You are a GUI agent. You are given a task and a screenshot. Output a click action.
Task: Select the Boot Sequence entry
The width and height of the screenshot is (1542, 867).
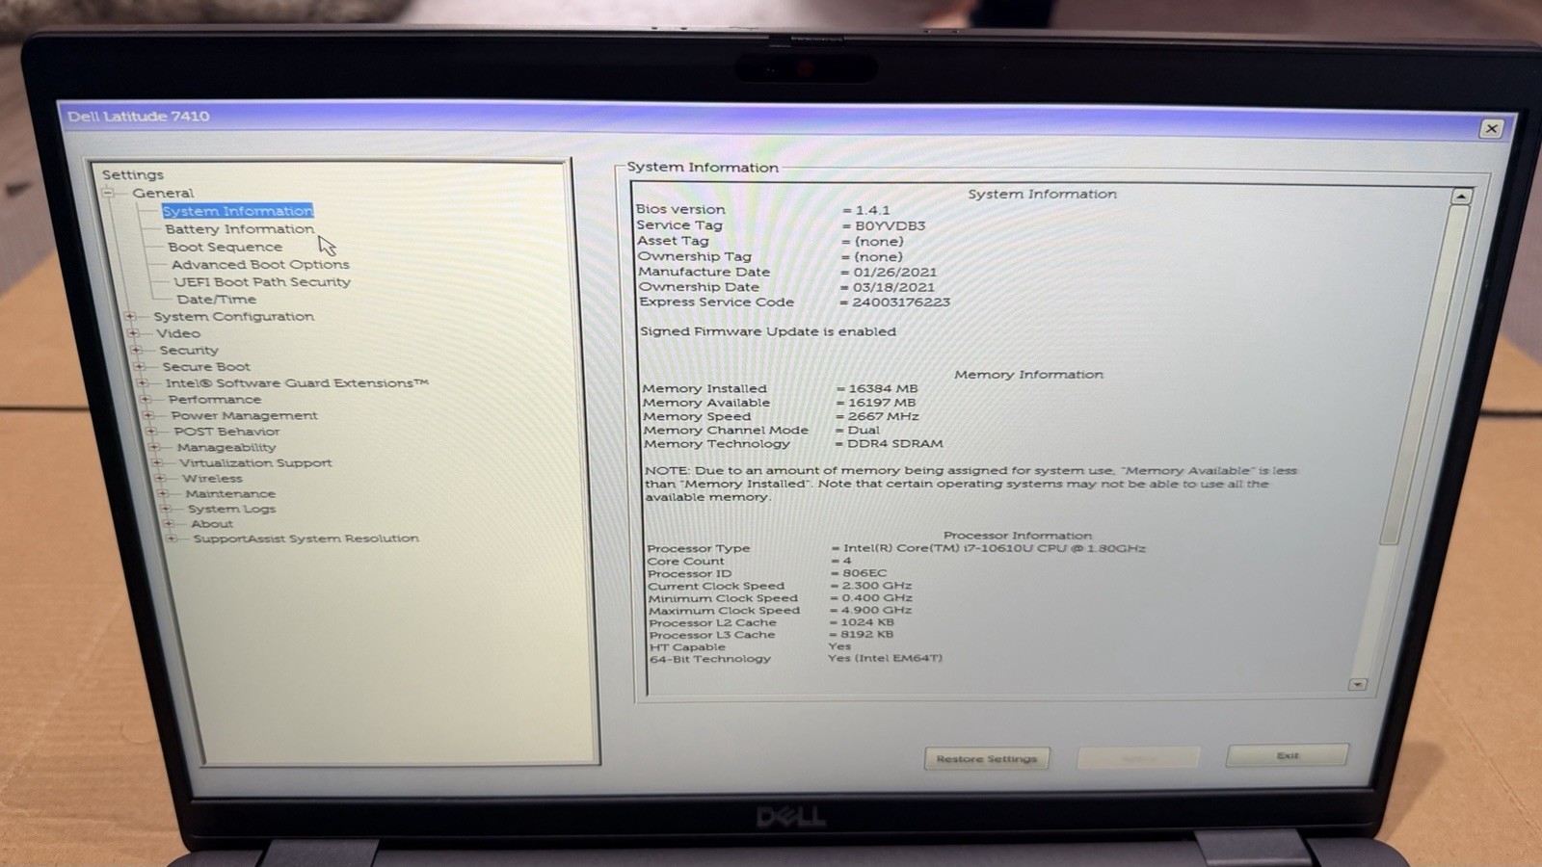(225, 247)
